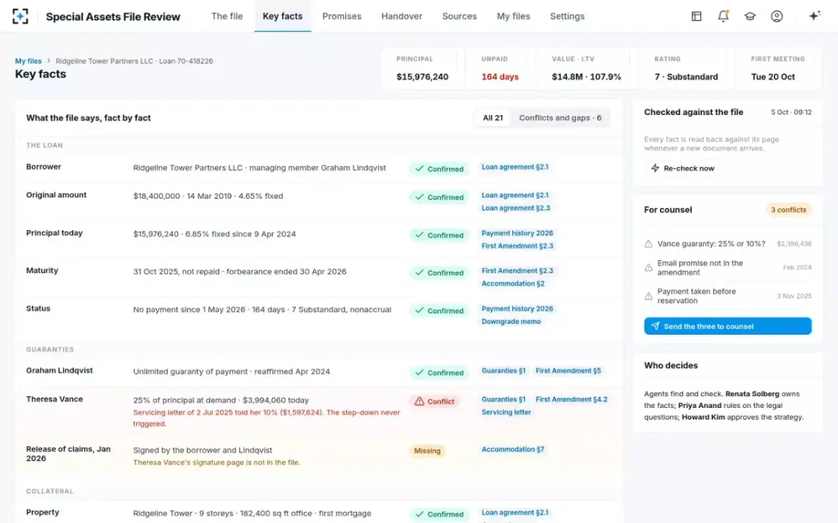Click the Special Assets app logo icon
Viewport: 838px width, 523px height.
point(20,16)
